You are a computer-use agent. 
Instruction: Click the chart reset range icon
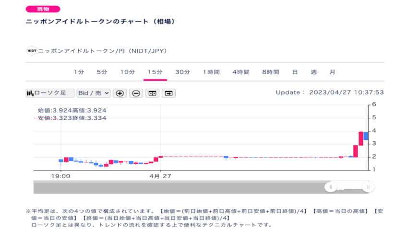point(153,93)
